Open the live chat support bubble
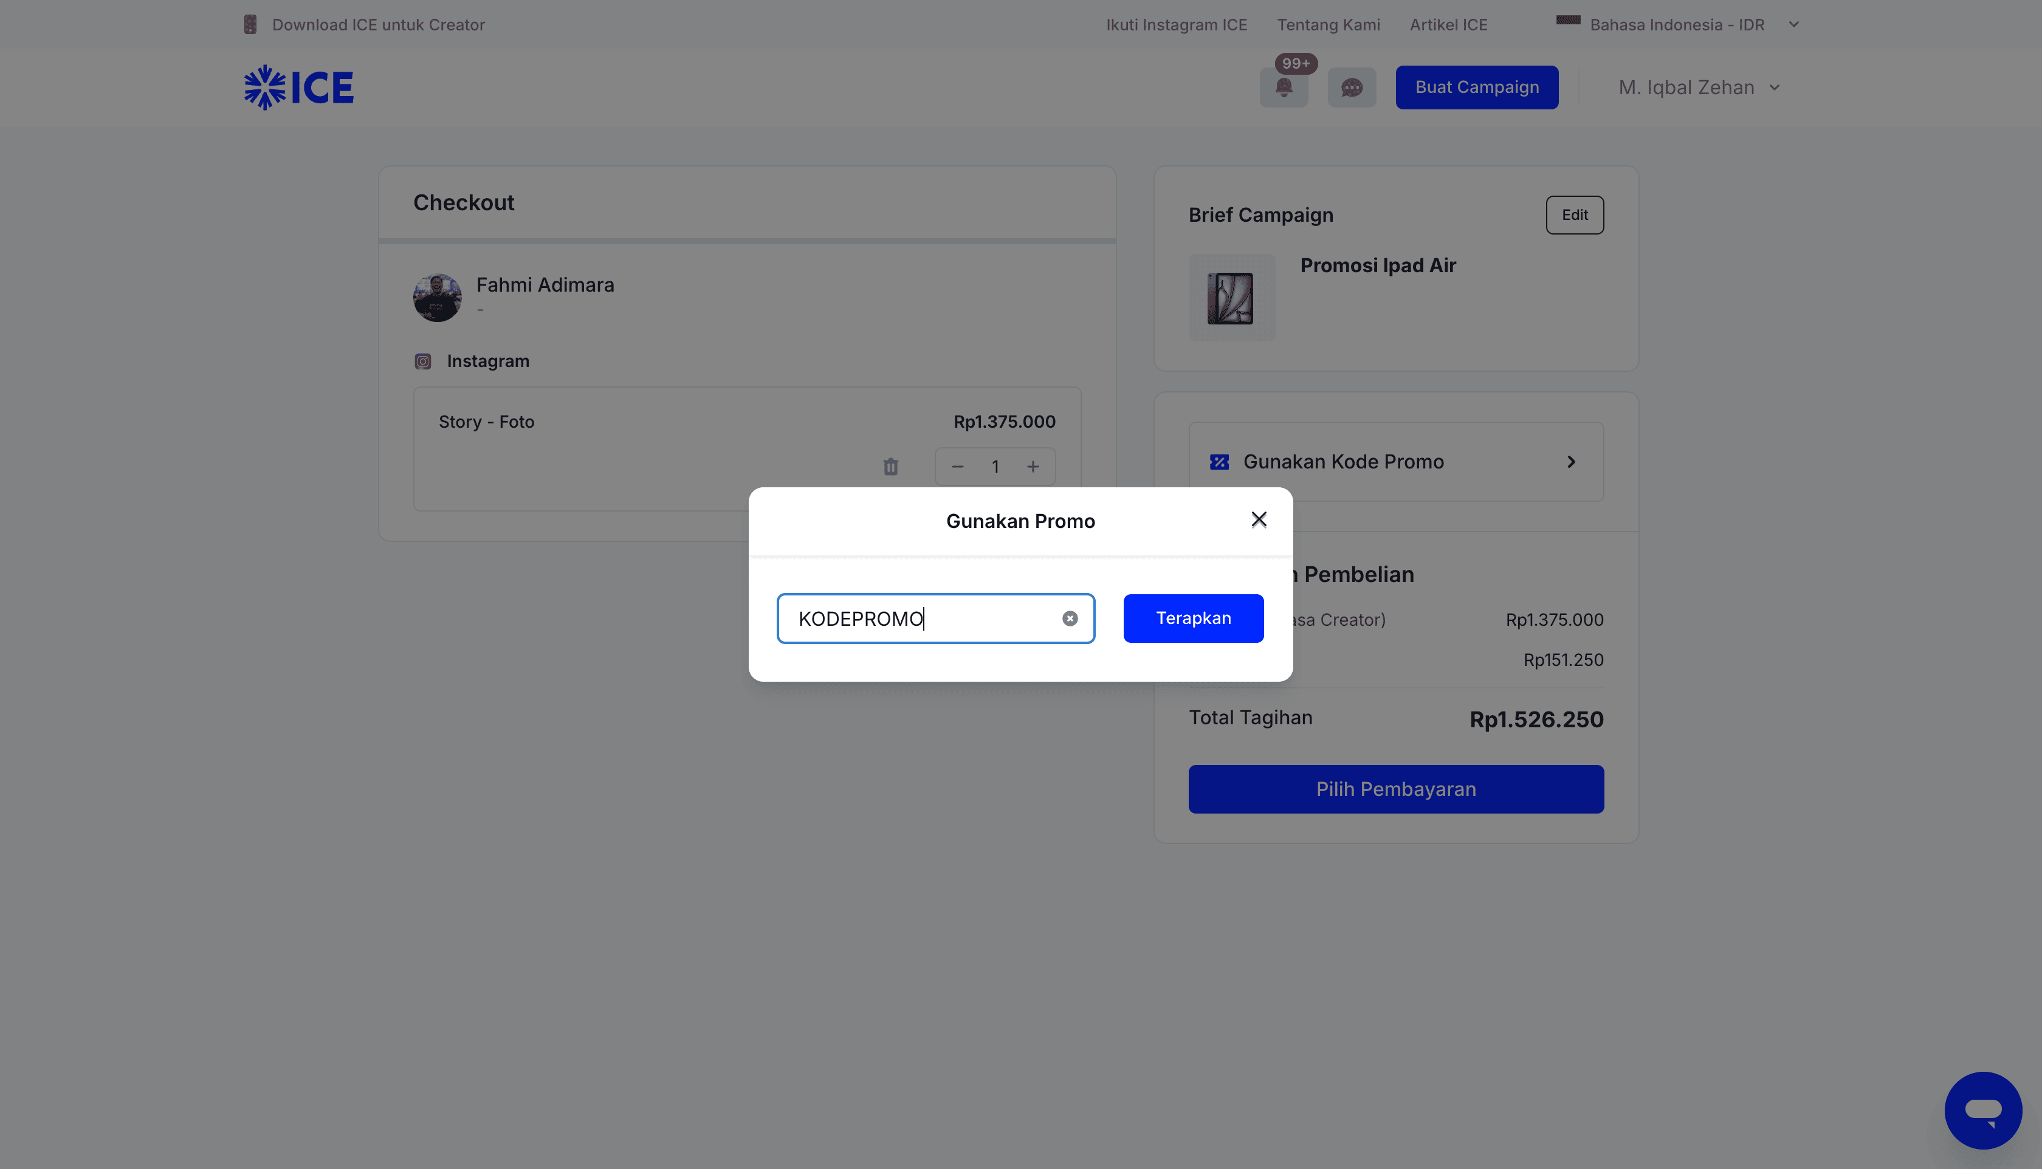Screen dimensions: 2042x1169 coord(1982,1111)
